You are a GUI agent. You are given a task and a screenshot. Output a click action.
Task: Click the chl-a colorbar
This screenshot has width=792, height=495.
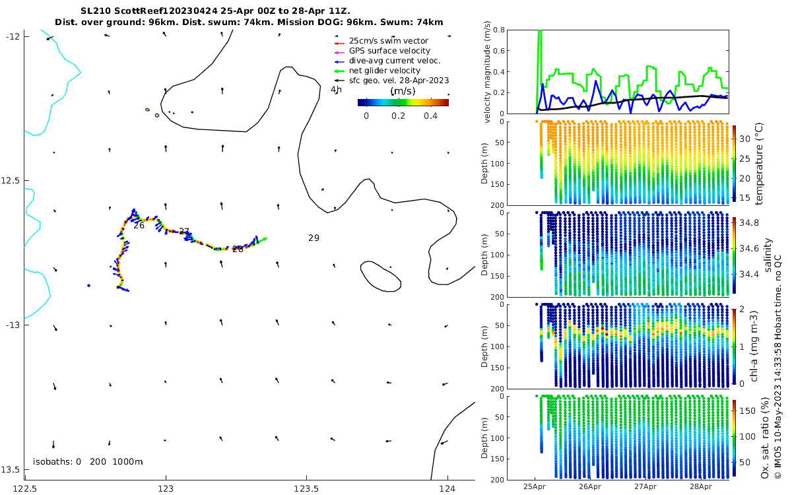pyautogui.click(x=735, y=345)
